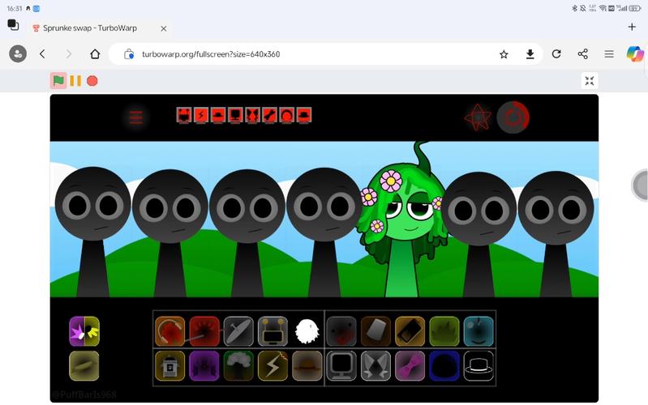Pick the silver cat ears sound icon

(375, 366)
